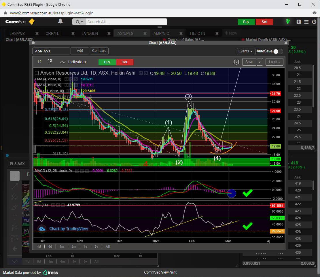Switch to the EVN/GLN workspace tab
Viewport: 320px width, 277px height.
(x=90, y=33)
